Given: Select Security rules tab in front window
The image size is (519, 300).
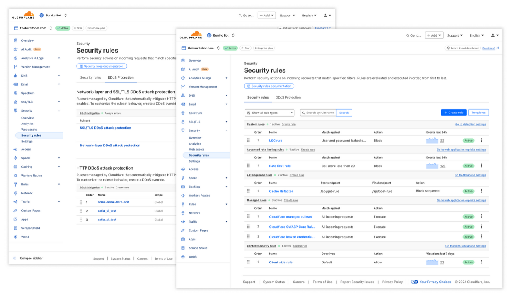Looking at the screenshot, I should tap(258, 97).
